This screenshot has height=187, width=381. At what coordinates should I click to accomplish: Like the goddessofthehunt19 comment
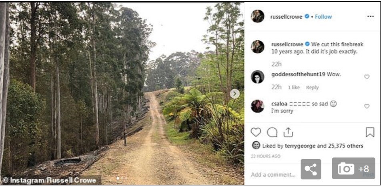click(367, 77)
